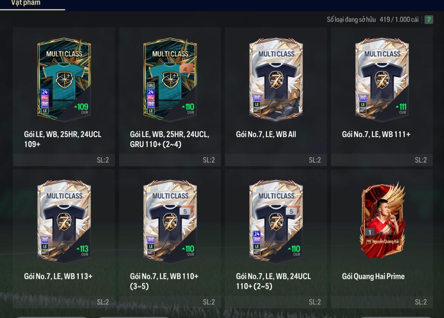This screenshot has height=318, width=444.
Task: Select Gói No.7, LE, WB 110+ (3~5) title
Action: pyautogui.click(x=164, y=281)
